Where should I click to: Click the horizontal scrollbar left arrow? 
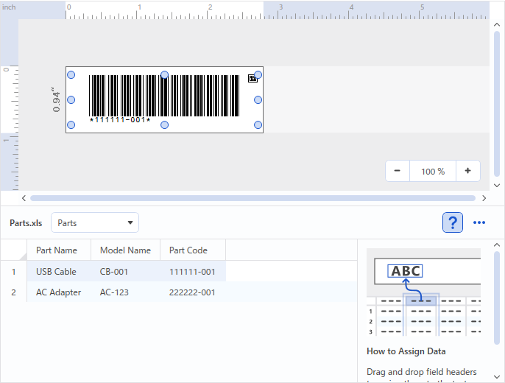24,198
